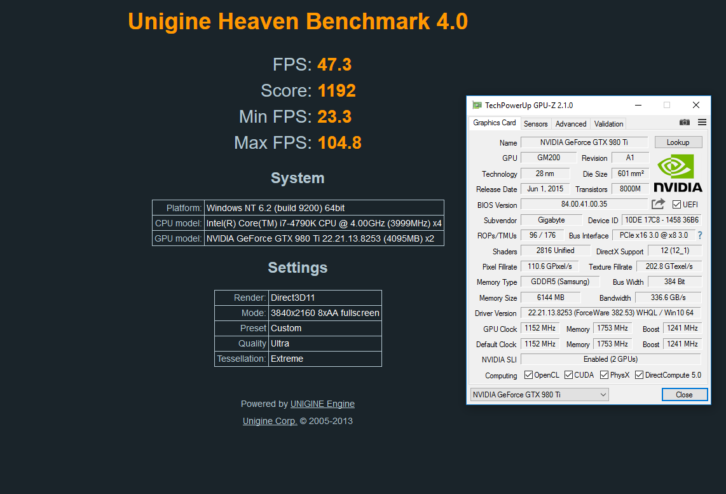Click the Bus Width field 384 Bit

[675, 282]
